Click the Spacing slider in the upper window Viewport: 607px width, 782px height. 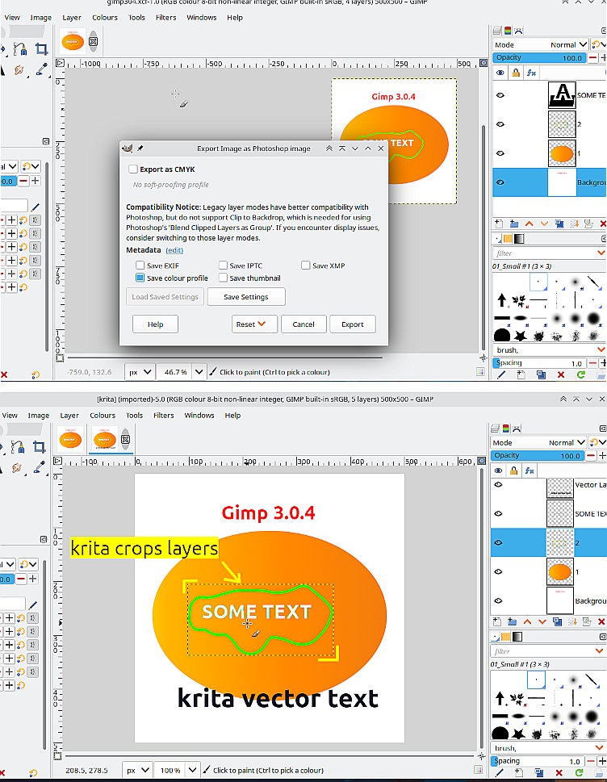click(x=539, y=363)
